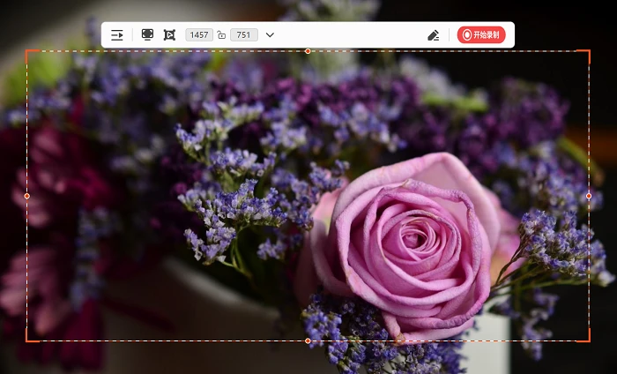The width and height of the screenshot is (617, 374).
Task: Select the full screen recording mode icon
Action: coord(147,34)
